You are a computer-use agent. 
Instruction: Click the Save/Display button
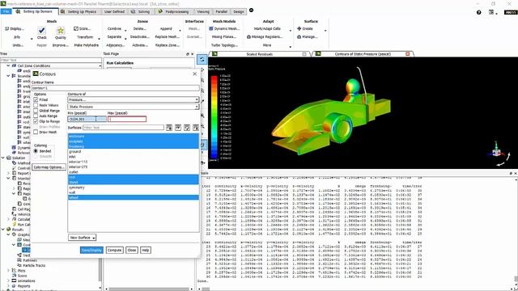[x=91, y=250]
